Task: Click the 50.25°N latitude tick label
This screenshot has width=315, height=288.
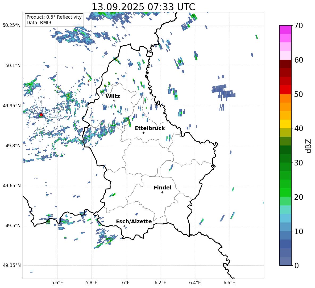Action: pyautogui.click(x=12, y=26)
